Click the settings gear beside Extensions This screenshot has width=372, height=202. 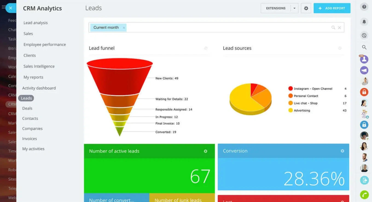tap(306, 8)
